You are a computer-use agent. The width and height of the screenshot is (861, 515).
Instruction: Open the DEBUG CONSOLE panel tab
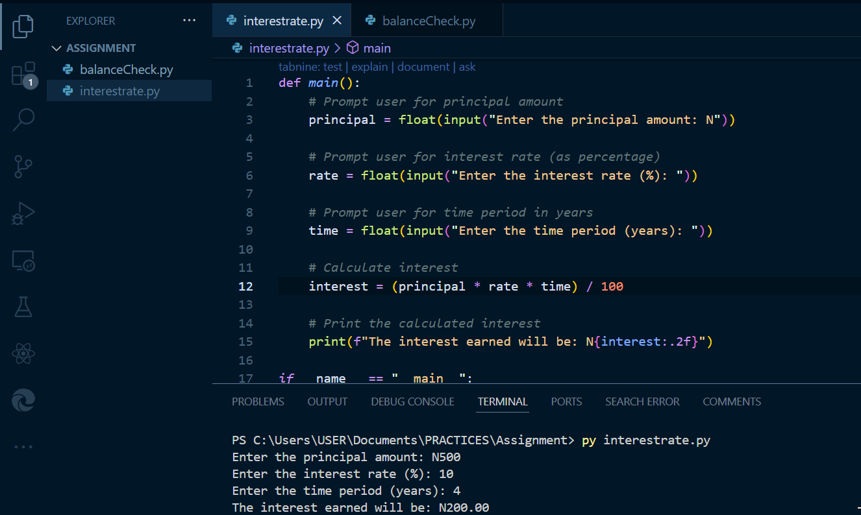[412, 401]
